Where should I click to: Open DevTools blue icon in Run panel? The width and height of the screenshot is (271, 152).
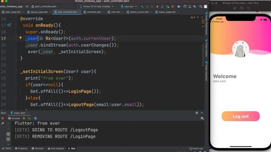(x=36, y=118)
